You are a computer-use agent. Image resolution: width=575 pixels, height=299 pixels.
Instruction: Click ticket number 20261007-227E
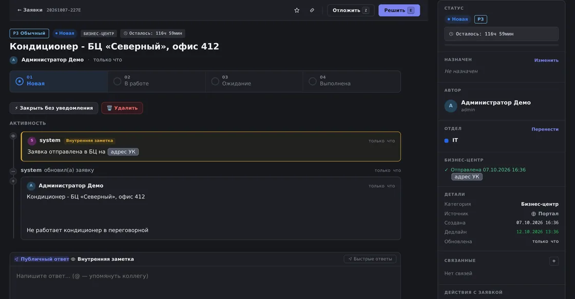click(x=64, y=10)
